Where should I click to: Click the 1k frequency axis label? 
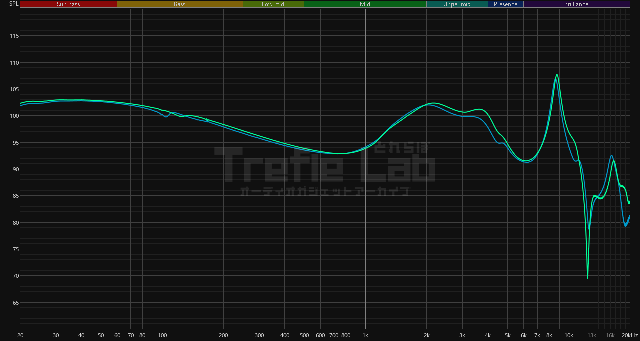tap(365, 335)
